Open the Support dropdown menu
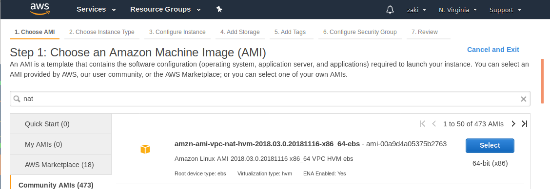Image resolution: width=550 pixels, height=189 pixels. click(x=505, y=10)
